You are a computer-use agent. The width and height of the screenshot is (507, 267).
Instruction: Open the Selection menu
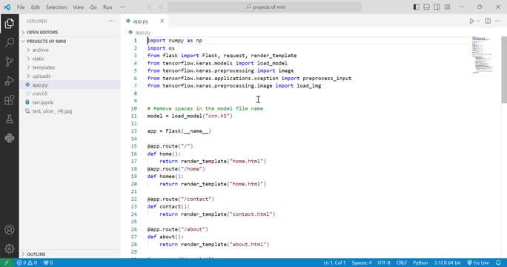[56, 7]
